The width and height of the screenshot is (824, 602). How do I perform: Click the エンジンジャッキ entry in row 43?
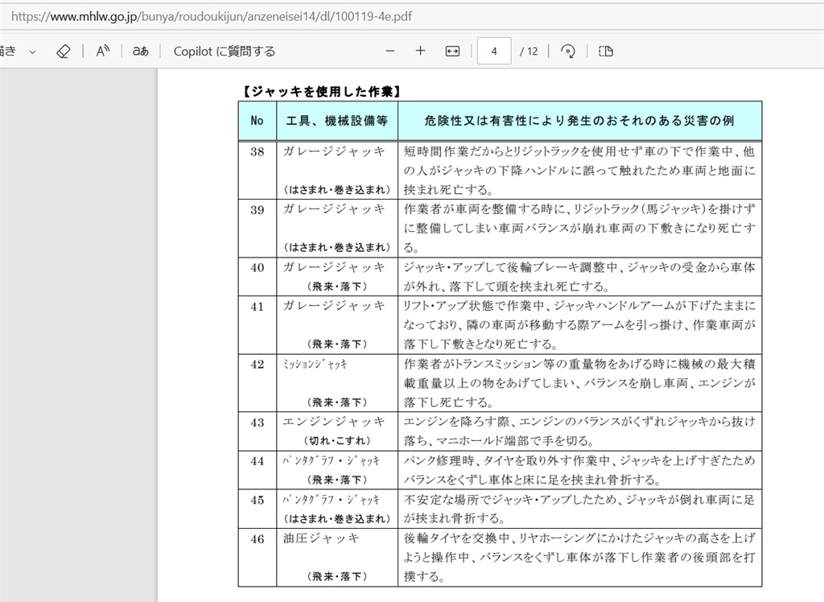[334, 421]
